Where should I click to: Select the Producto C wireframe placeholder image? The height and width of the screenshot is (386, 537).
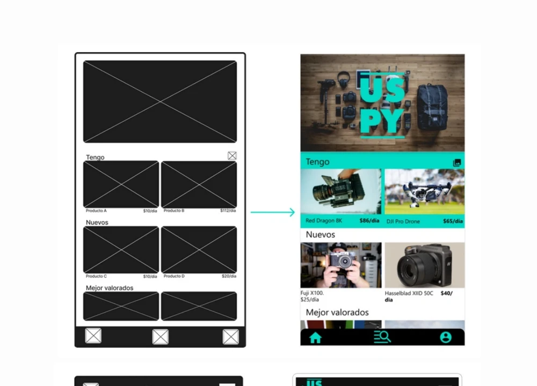(121, 249)
